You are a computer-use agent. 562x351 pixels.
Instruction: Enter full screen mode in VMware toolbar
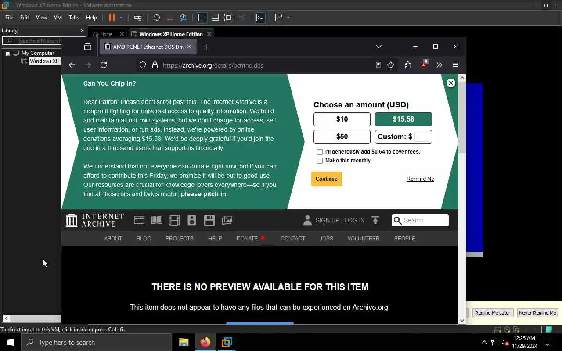coord(228,18)
